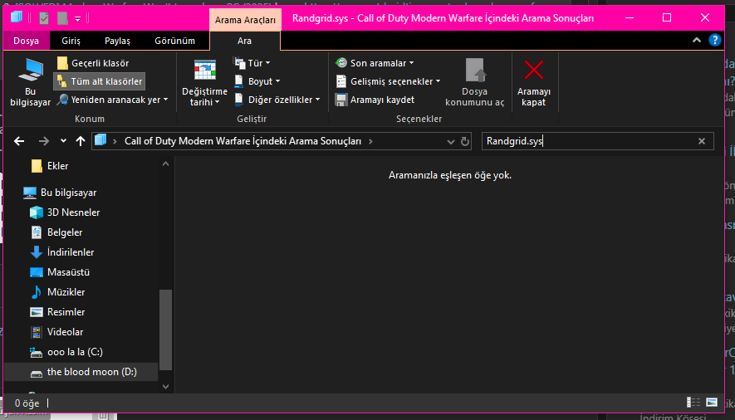Click Dosya konumunu aç button
The image size is (735, 420).
(475, 82)
